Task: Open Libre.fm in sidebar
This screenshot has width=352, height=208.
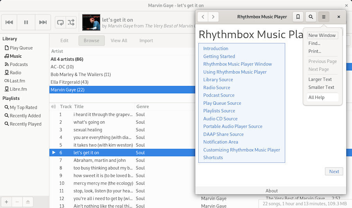Action: point(16,89)
